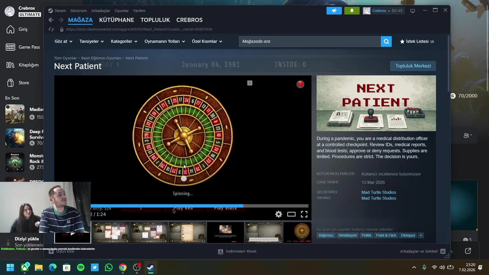Image resolution: width=489 pixels, height=275 pixels.
Task: Click the Point & Click tag
Action: (386, 235)
